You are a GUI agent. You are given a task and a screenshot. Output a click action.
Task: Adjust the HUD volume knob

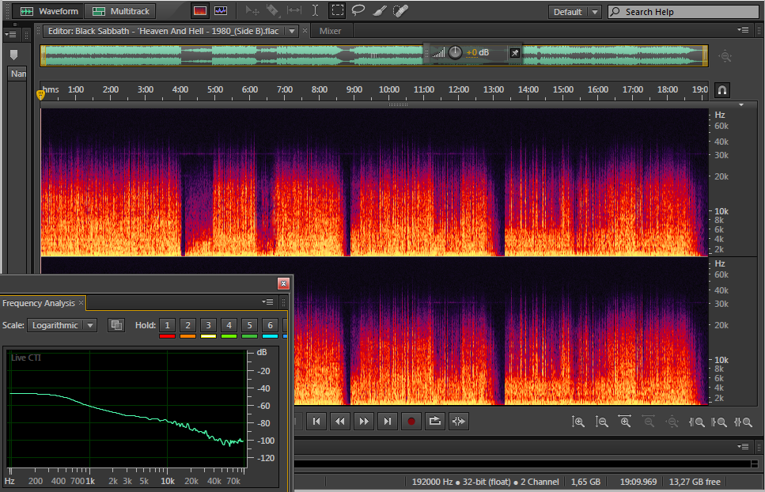pos(455,52)
